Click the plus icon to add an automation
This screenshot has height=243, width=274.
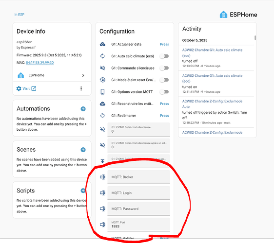(x=83, y=109)
